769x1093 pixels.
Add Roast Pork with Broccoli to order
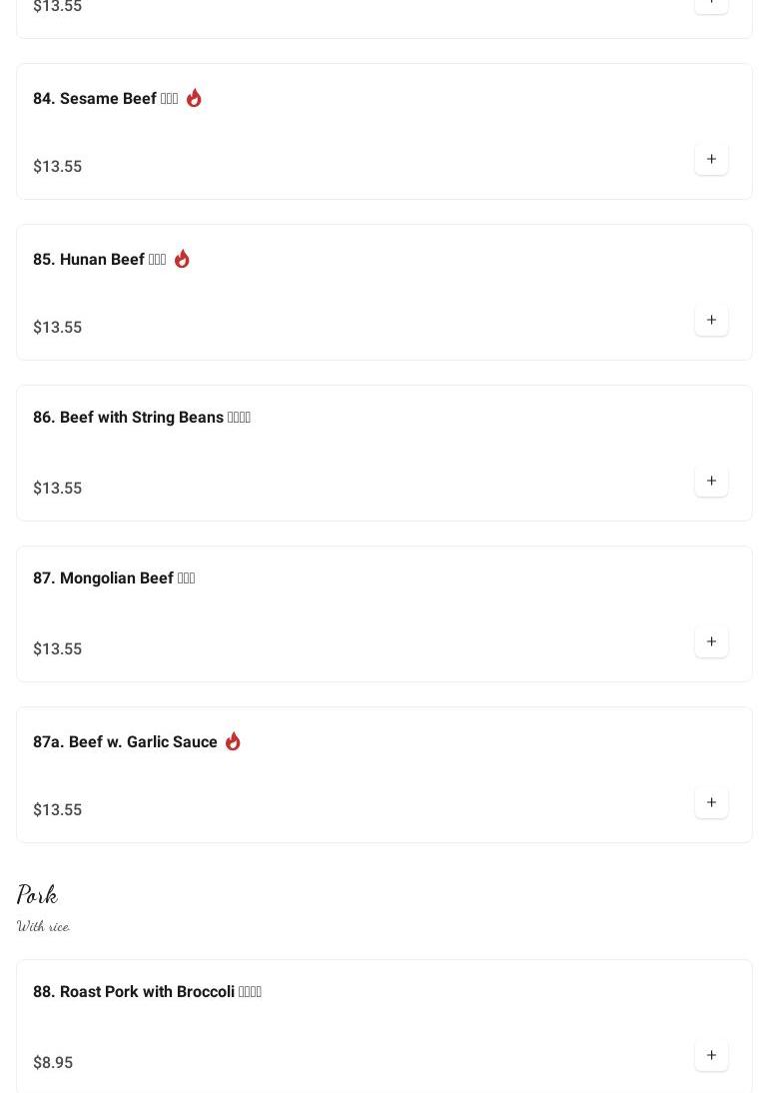click(711, 1055)
